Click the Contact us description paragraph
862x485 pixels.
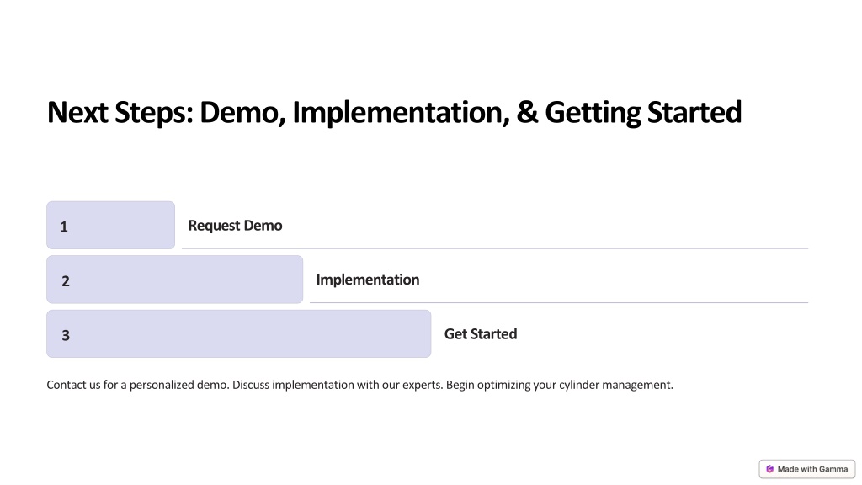pos(359,385)
